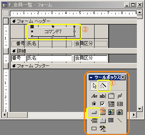Open the toolbox title dropdown arrow

click(x=91, y=78)
